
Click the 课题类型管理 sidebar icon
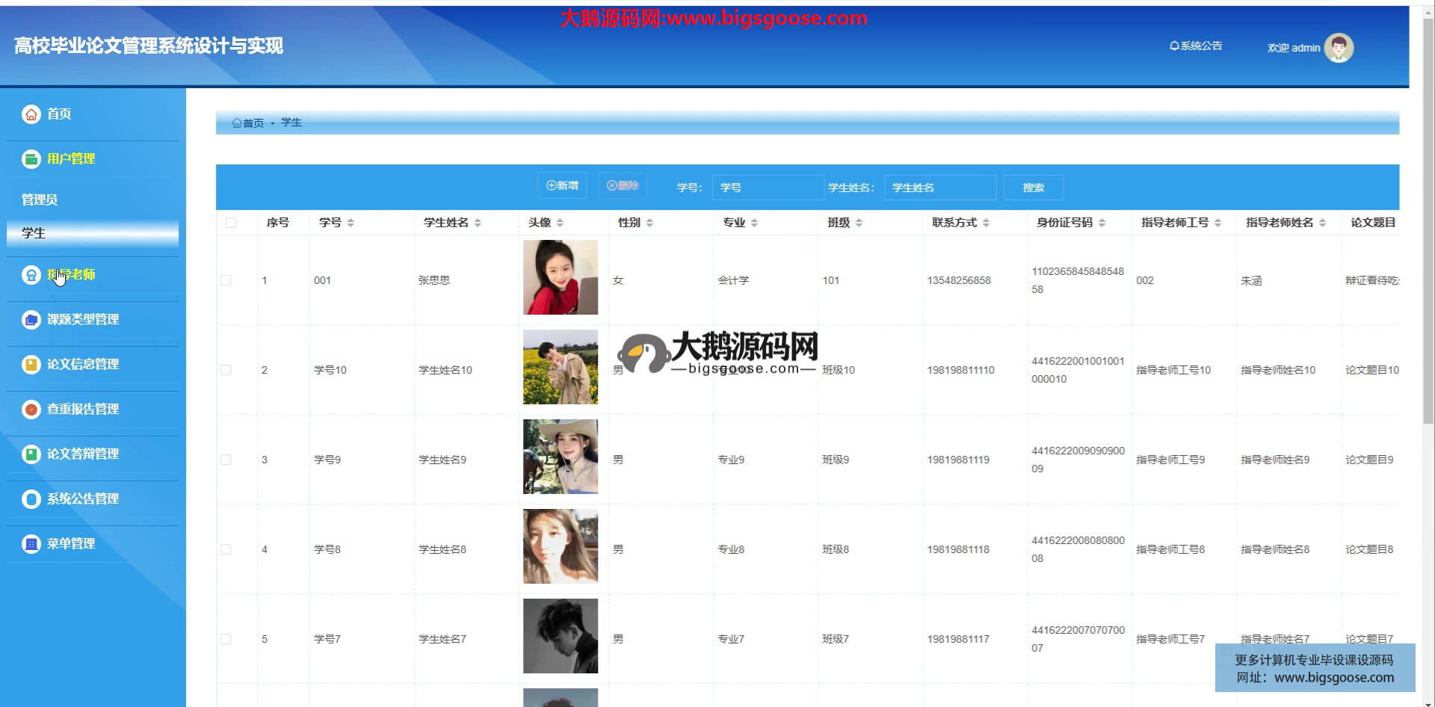[x=31, y=320]
